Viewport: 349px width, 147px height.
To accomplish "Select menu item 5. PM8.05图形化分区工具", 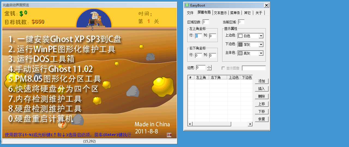I will (x=55, y=79).
